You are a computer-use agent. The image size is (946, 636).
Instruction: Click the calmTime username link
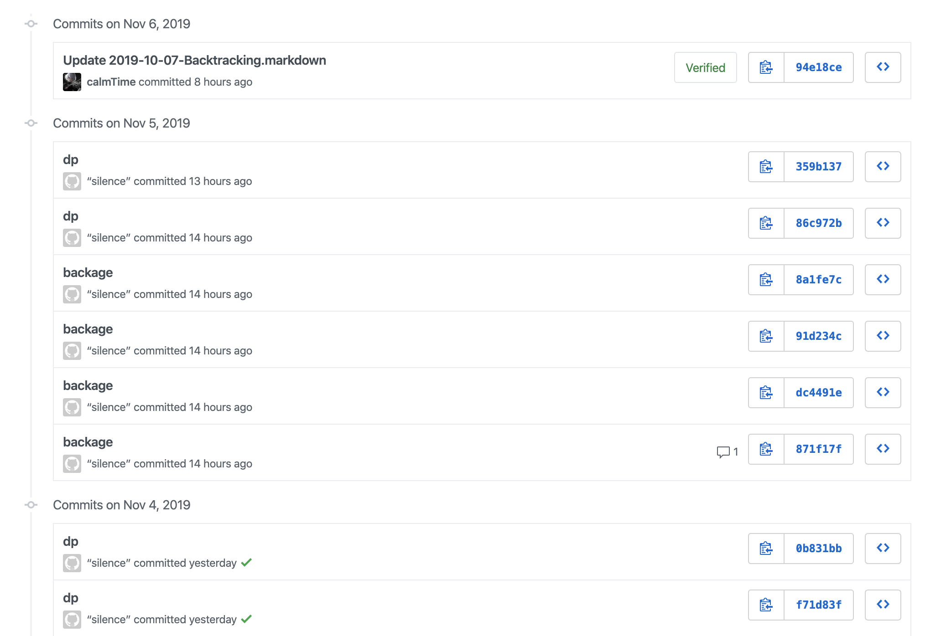(112, 82)
